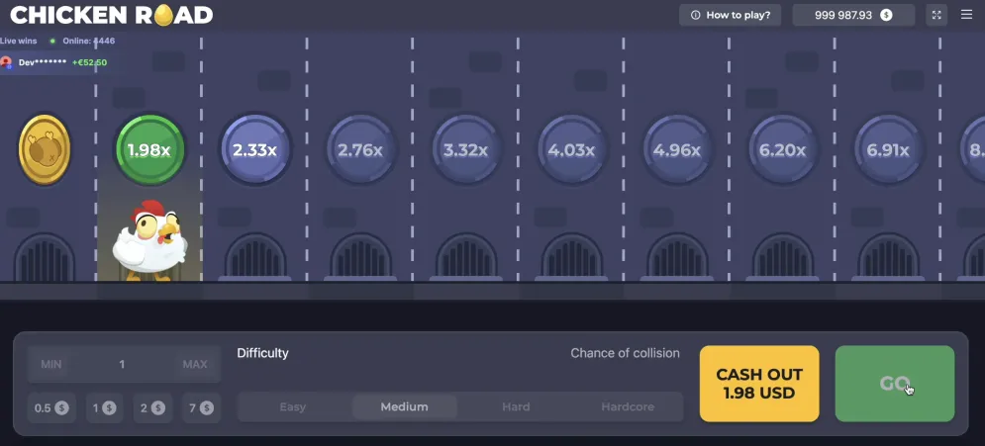Click the Difficulty label
Screen dimensions: 985x446
pos(262,353)
